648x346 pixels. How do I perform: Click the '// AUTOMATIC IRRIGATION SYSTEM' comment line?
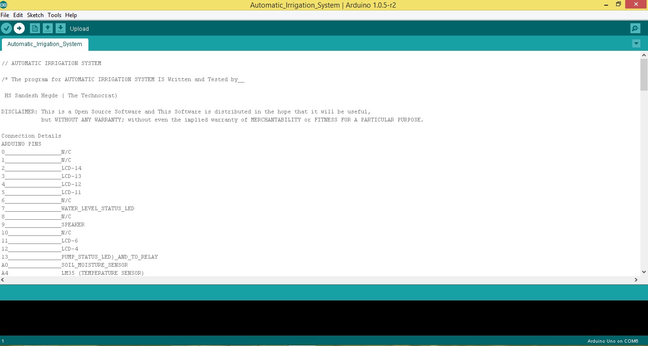click(x=51, y=63)
